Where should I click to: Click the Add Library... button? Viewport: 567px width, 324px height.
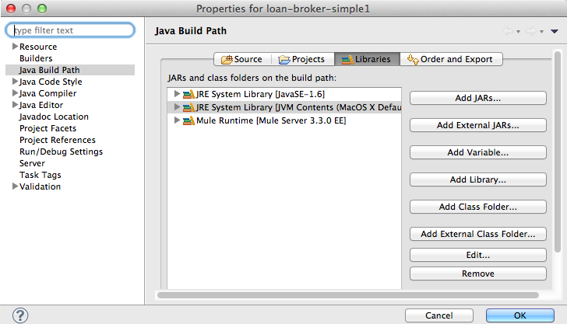pyautogui.click(x=477, y=179)
